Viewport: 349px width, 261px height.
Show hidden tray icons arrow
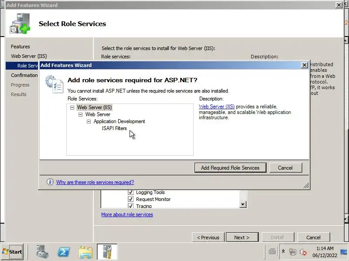click(x=283, y=251)
